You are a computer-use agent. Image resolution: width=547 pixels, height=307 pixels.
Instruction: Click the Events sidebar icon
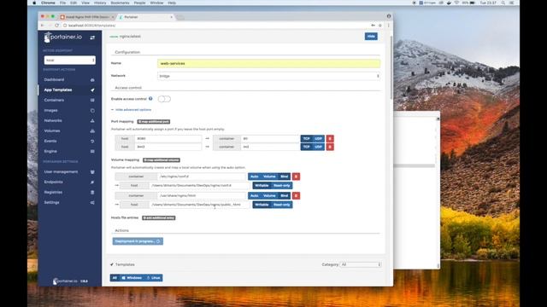(x=92, y=142)
